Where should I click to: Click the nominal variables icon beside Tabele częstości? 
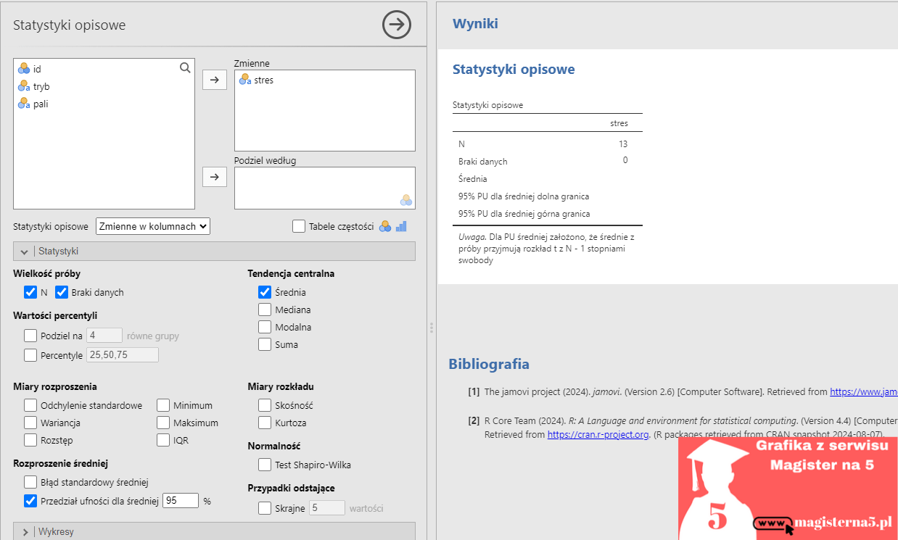pyautogui.click(x=385, y=226)
